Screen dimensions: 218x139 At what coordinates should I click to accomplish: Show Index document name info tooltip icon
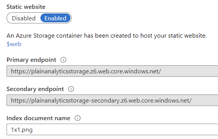77,118
